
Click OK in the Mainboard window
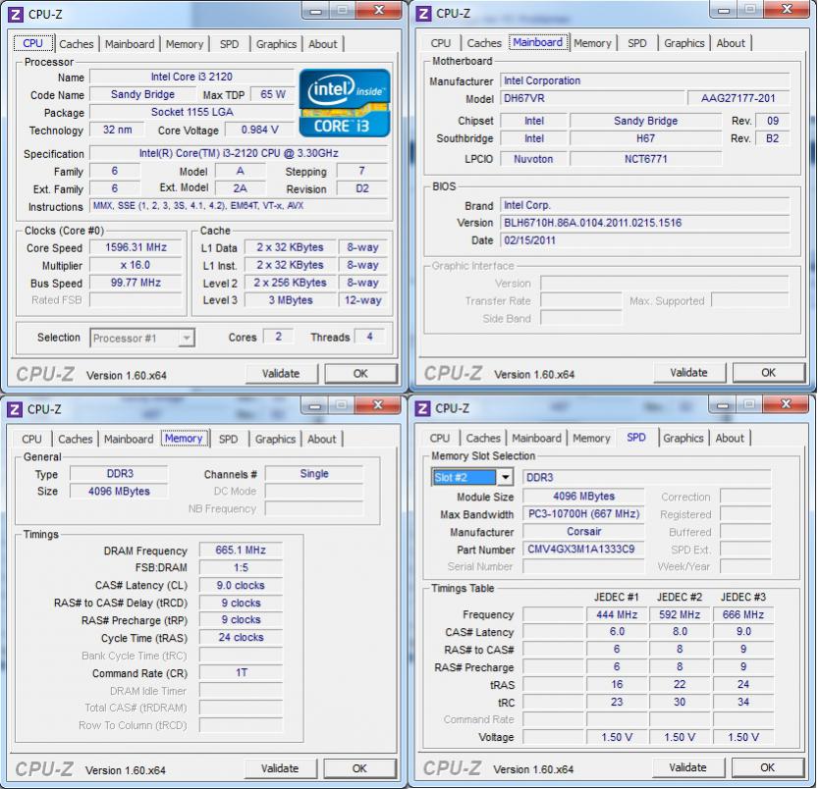[x=769, y=373]
